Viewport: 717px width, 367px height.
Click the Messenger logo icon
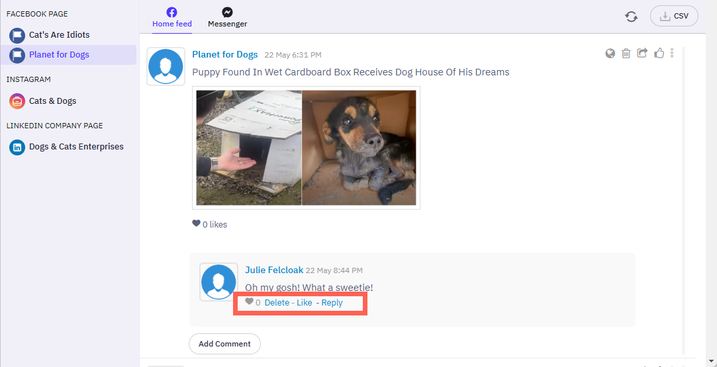click(227, 13)
